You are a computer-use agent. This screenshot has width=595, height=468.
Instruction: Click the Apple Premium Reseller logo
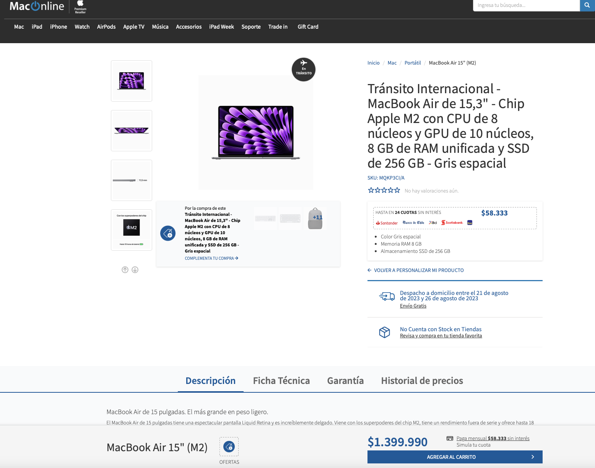80,7
